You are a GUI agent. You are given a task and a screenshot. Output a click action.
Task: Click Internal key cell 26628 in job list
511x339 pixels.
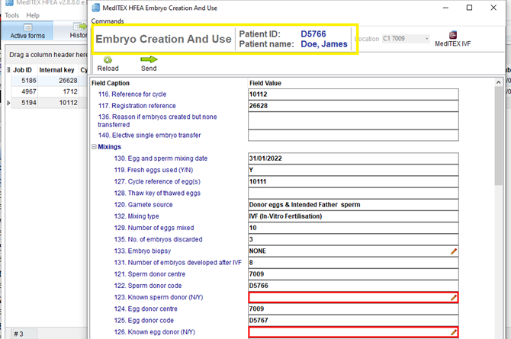click(58, 81)
